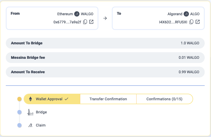Select the Transfer Confirmation step

108,99
